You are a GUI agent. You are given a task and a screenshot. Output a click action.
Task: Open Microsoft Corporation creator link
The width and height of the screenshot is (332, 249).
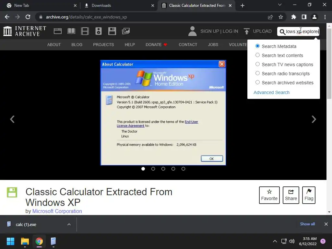point(57,211)
